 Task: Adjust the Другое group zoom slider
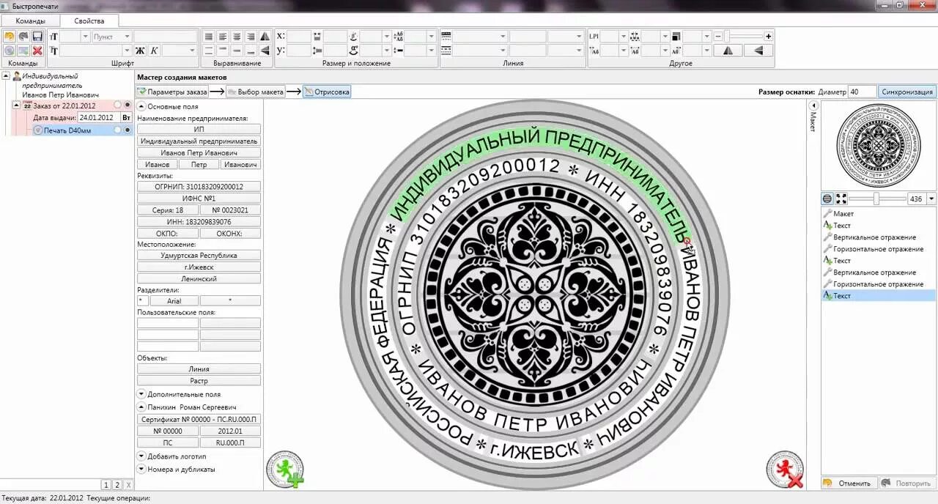click(743, 36)
